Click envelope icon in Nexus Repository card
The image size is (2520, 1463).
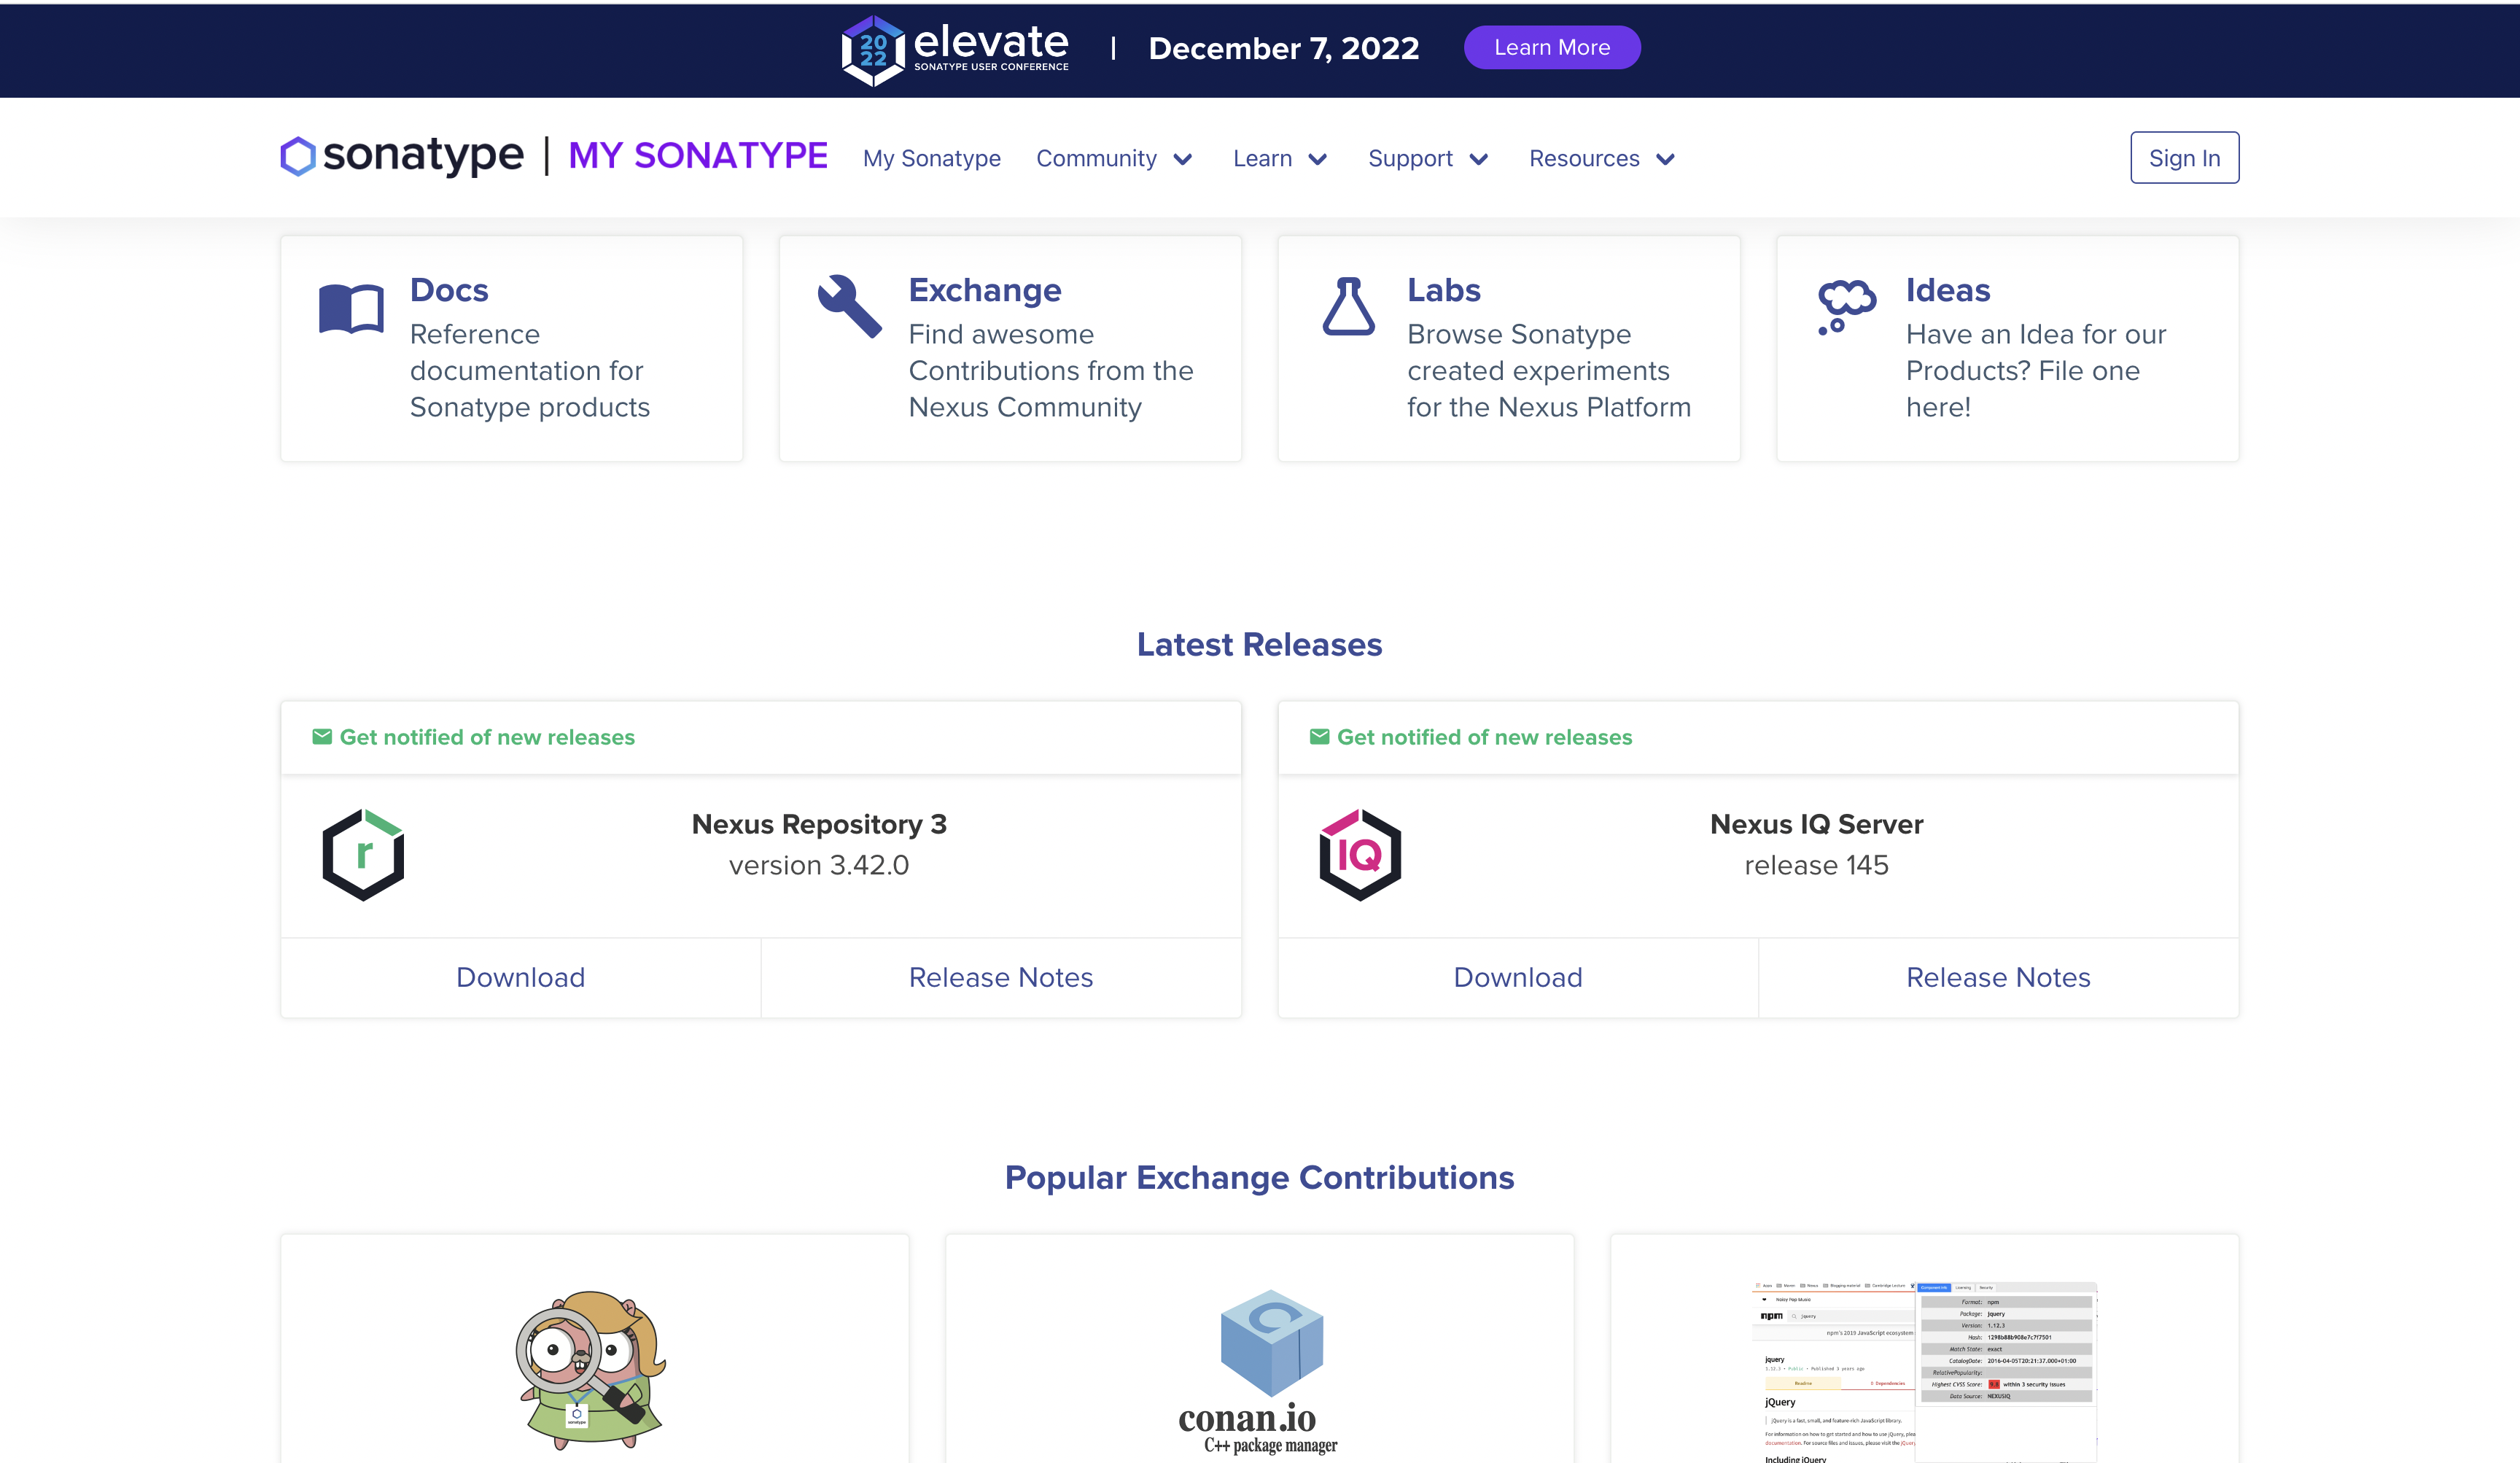(x=322, y=737)
